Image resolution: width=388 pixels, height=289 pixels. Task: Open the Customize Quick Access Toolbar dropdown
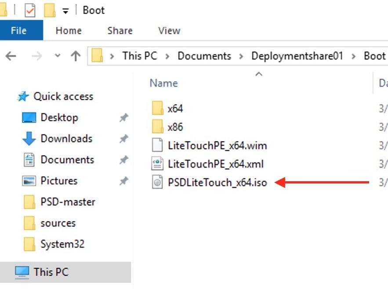tap(65, 11)
